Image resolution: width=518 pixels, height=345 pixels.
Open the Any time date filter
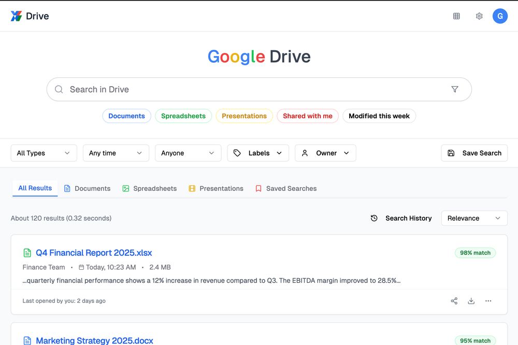pyautogui.click(x=116, y=153)
